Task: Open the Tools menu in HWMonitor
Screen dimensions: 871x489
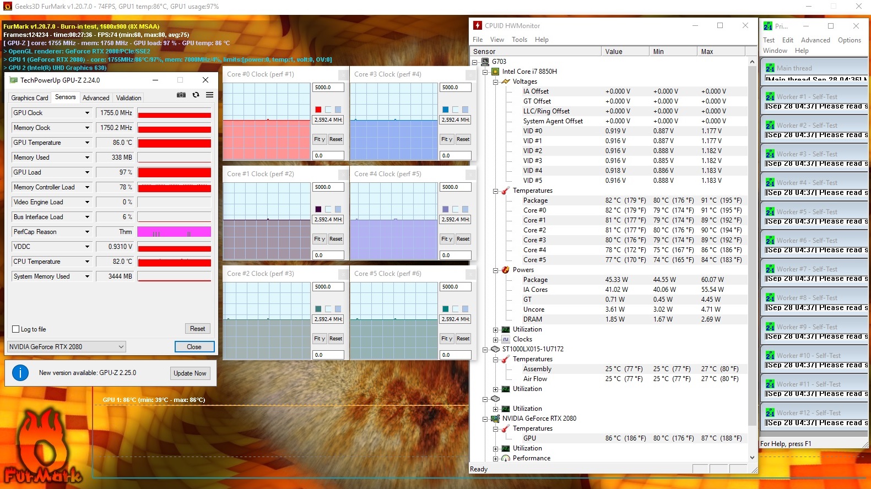Action: coord(519,40)
